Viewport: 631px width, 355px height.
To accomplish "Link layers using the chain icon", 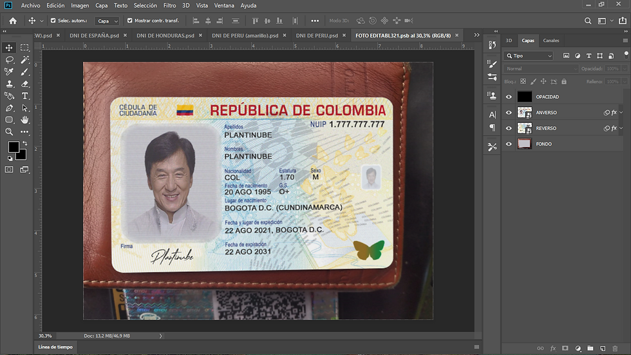I will pyautogui.click(x=540, y=348).
